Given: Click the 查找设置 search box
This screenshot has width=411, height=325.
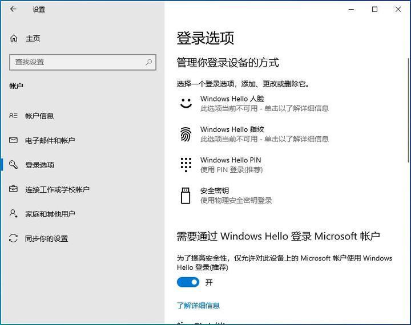Looking at the screenshot, I should [x=77, y=62].
